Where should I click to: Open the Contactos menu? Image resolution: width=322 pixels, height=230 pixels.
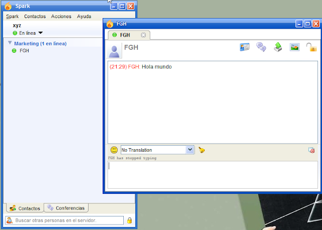35,17
